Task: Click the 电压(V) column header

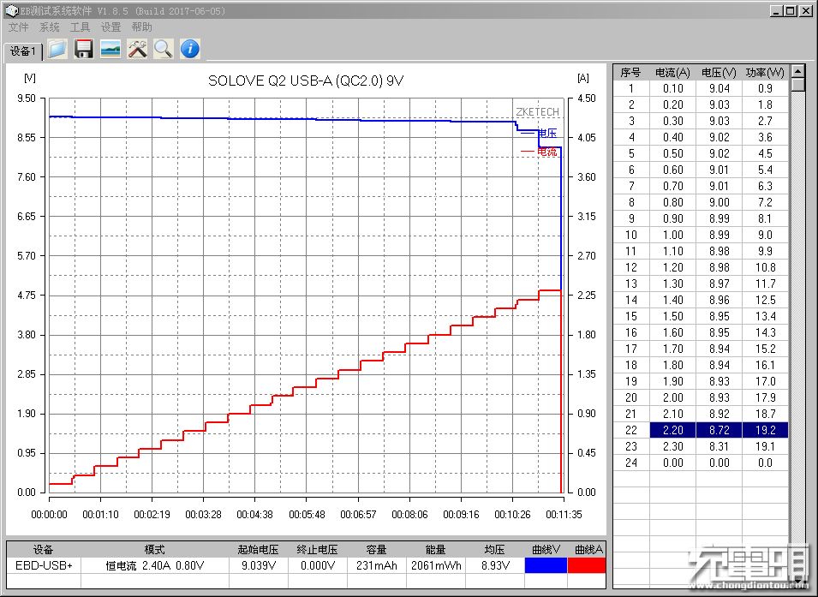Action: (719, 73)
